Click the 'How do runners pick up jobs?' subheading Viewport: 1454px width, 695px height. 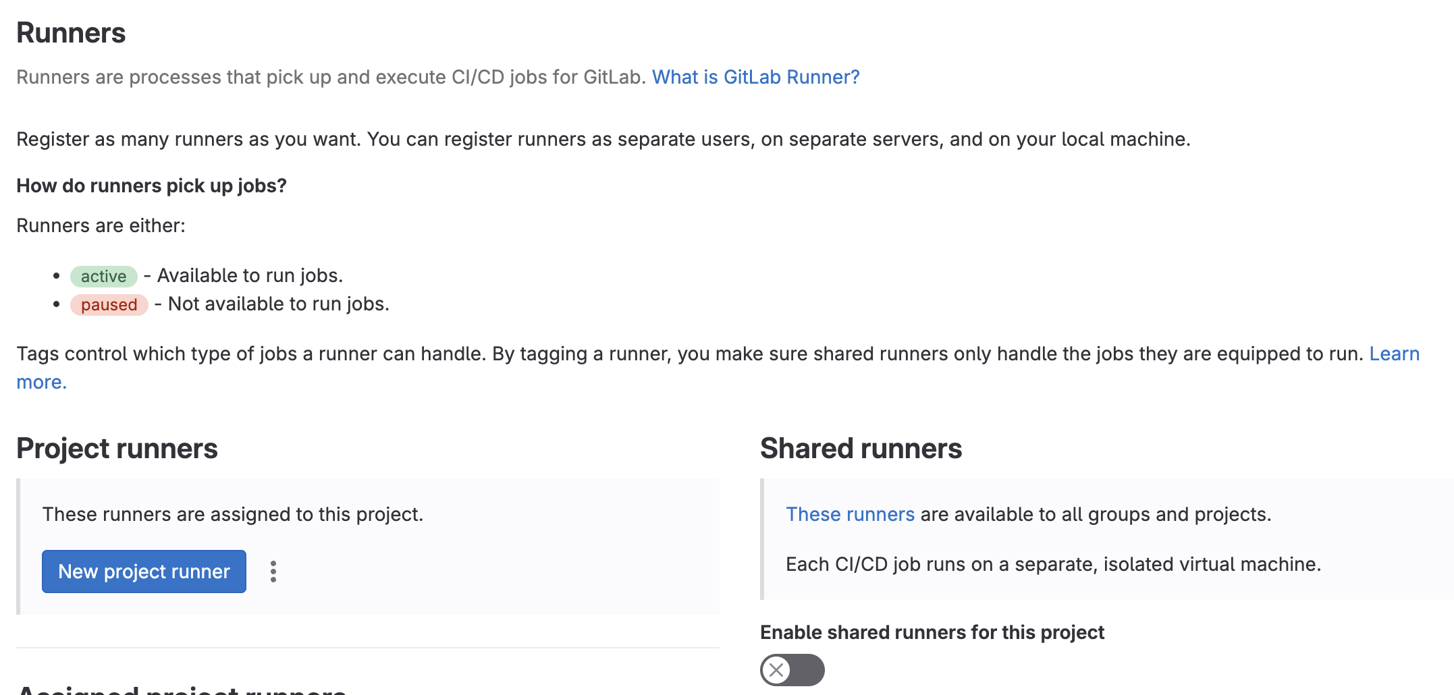tap(151, 186)
